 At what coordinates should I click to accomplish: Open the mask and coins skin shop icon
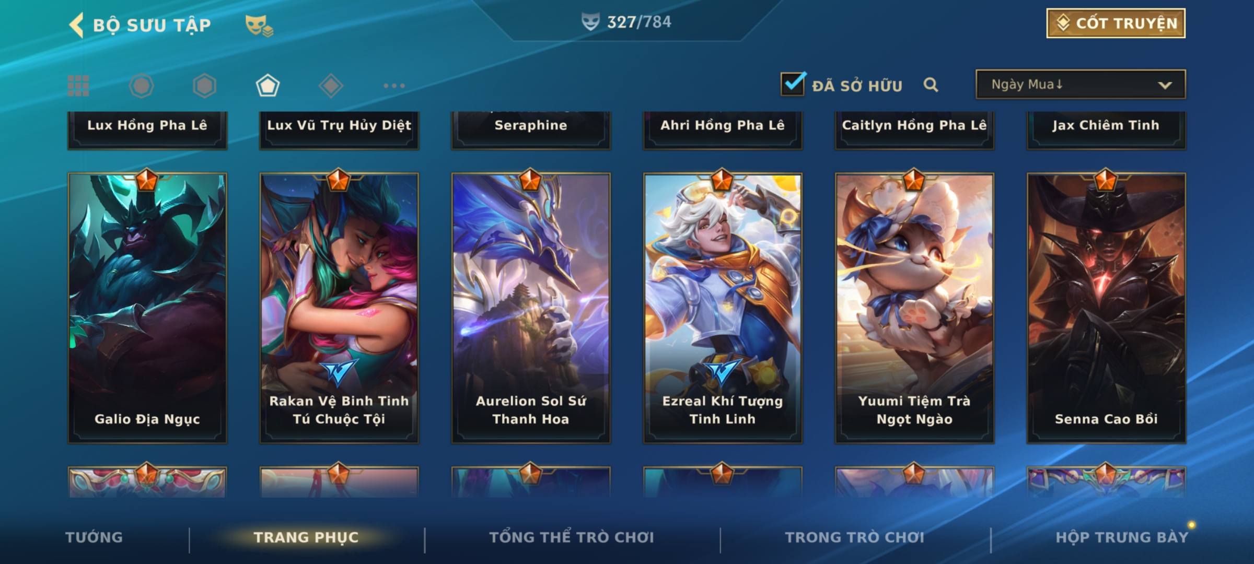pos(259,25)
